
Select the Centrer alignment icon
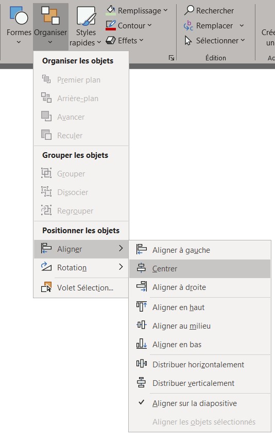point(142,268)
